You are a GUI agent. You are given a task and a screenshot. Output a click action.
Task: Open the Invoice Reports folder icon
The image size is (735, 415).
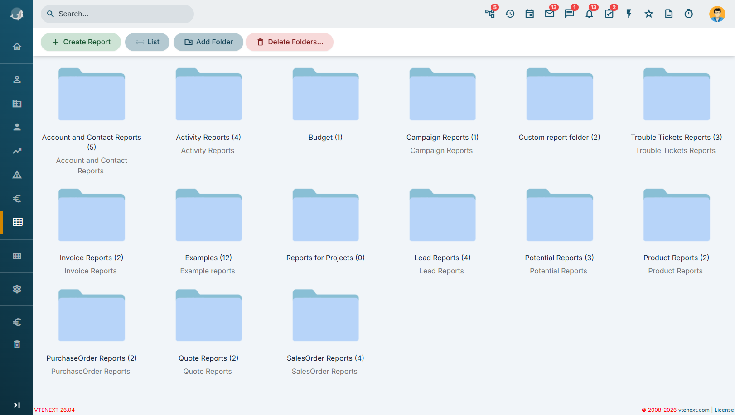pos(92,215)
